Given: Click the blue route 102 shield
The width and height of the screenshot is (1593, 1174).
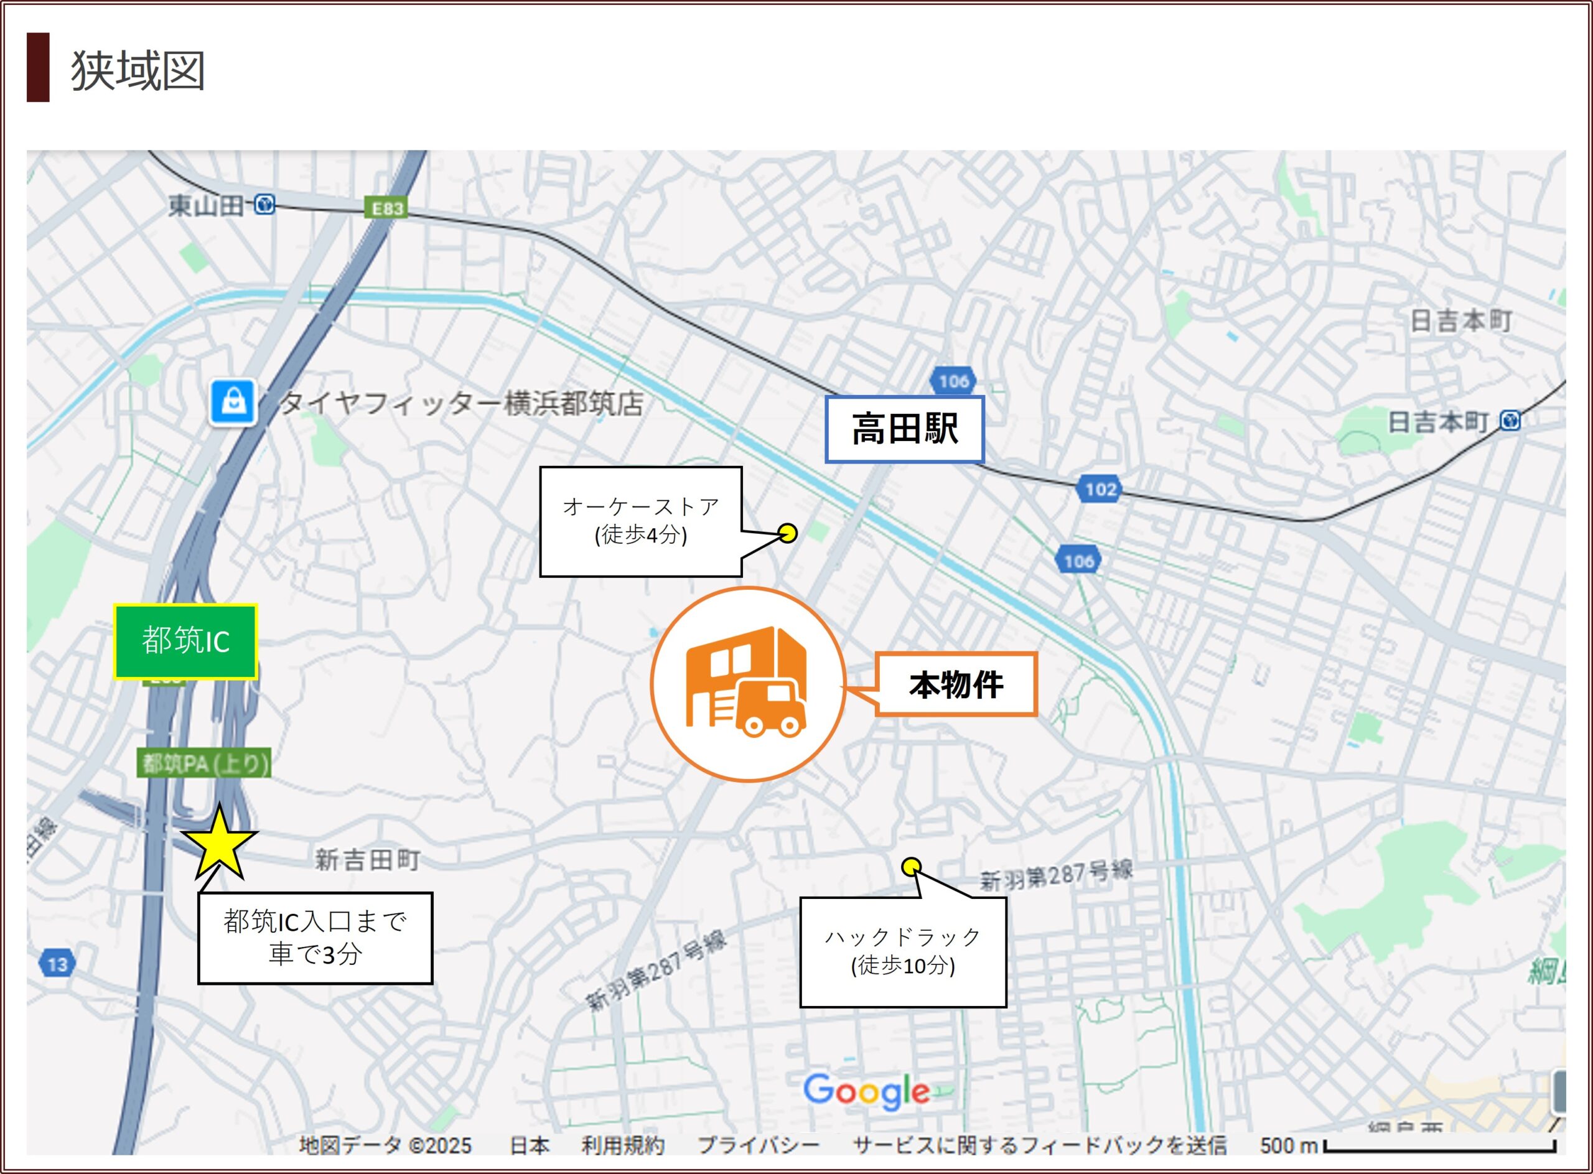Looking at the screenshot, I should [x=1100, y=489].
